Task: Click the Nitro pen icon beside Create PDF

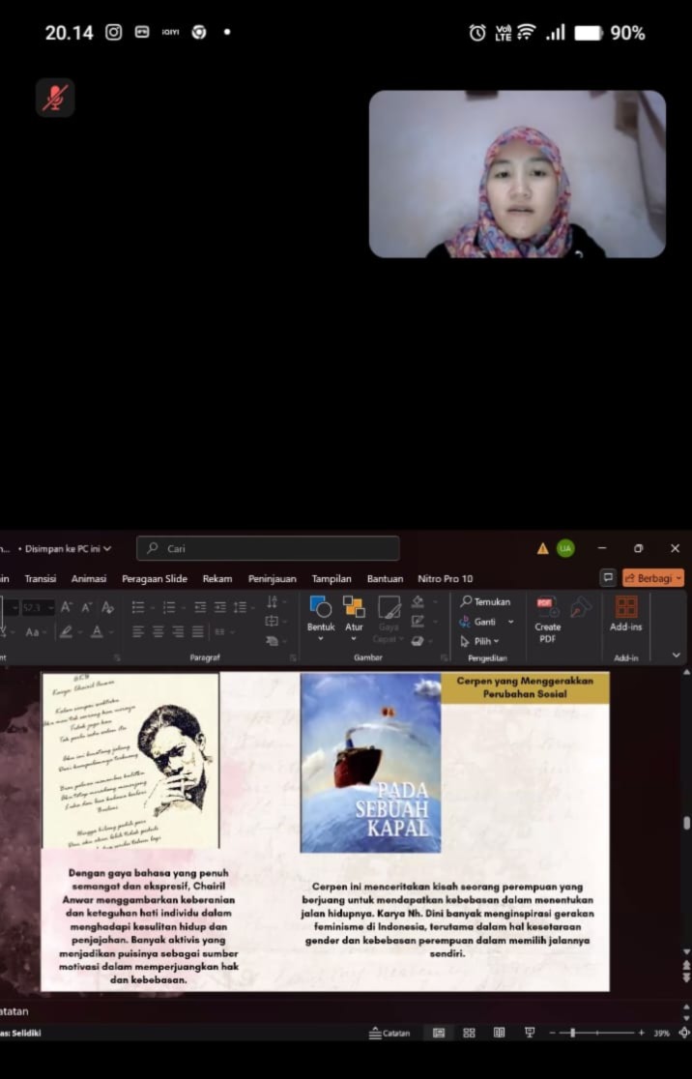Action: pos(580,607)
